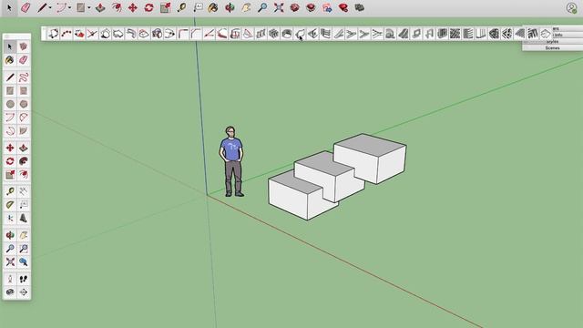
Task: Activate Push/Pull in the top toolbar
Action: (100, 7)
